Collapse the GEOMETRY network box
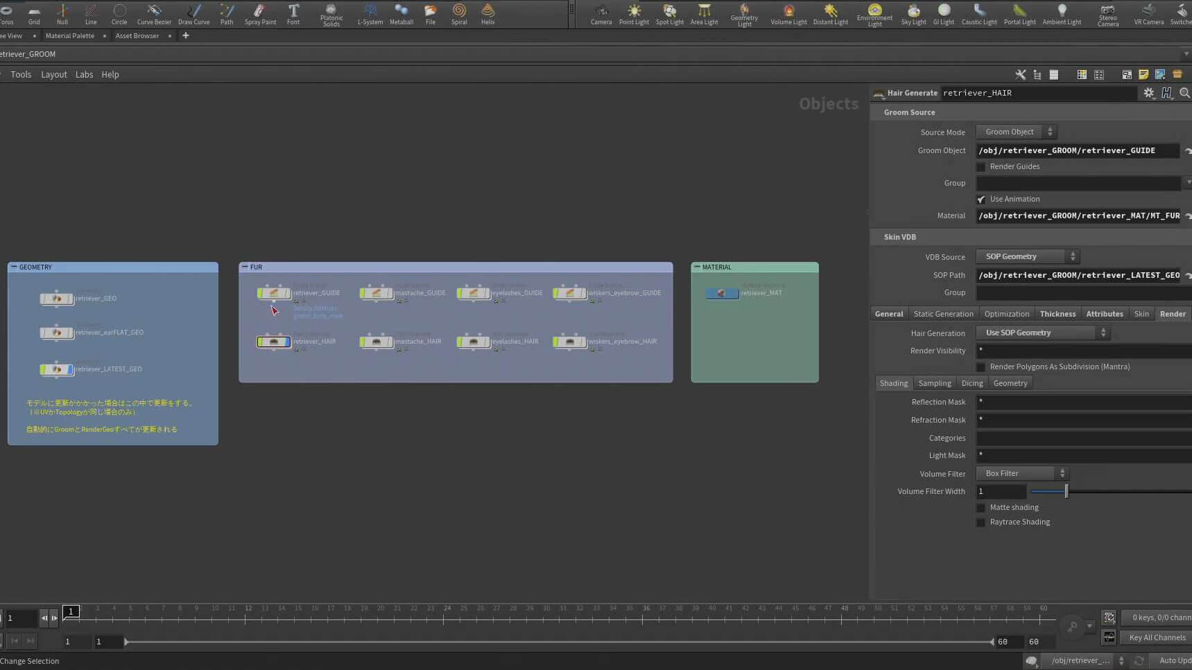The height and width of the screenshot is (670, 1192). tap(14, 267)
